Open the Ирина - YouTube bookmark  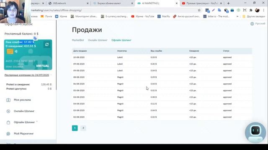[143, 16]
